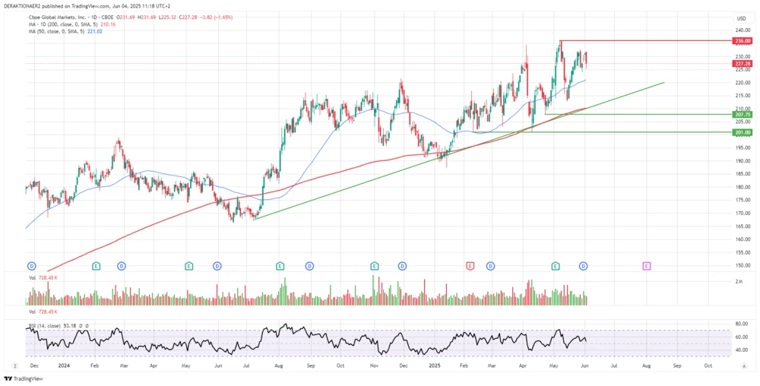
Task: Click the 2 M volume axis value
Action: [x=739, y=281]
